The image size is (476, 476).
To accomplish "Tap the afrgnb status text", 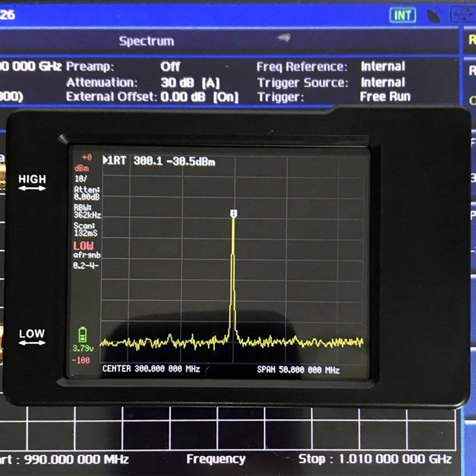I will point(87,255).
